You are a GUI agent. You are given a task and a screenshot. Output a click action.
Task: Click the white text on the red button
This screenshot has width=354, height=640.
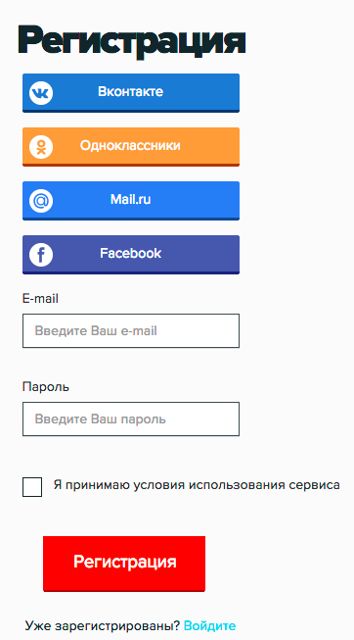(x=124, y=562)
